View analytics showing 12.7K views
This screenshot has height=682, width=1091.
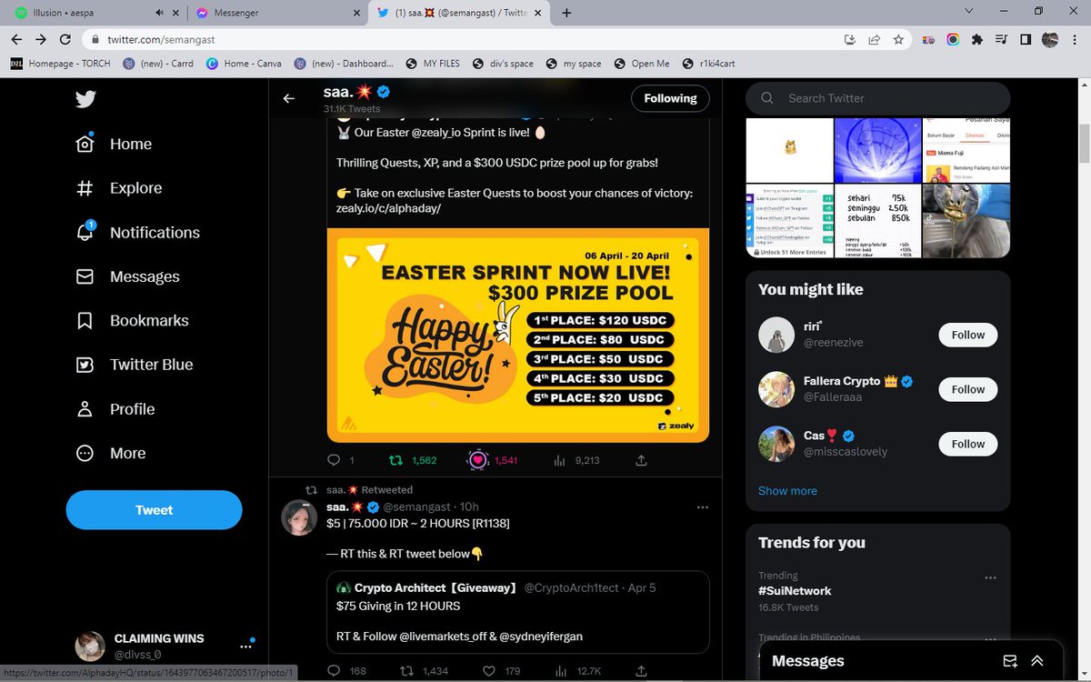coord(577,671)
